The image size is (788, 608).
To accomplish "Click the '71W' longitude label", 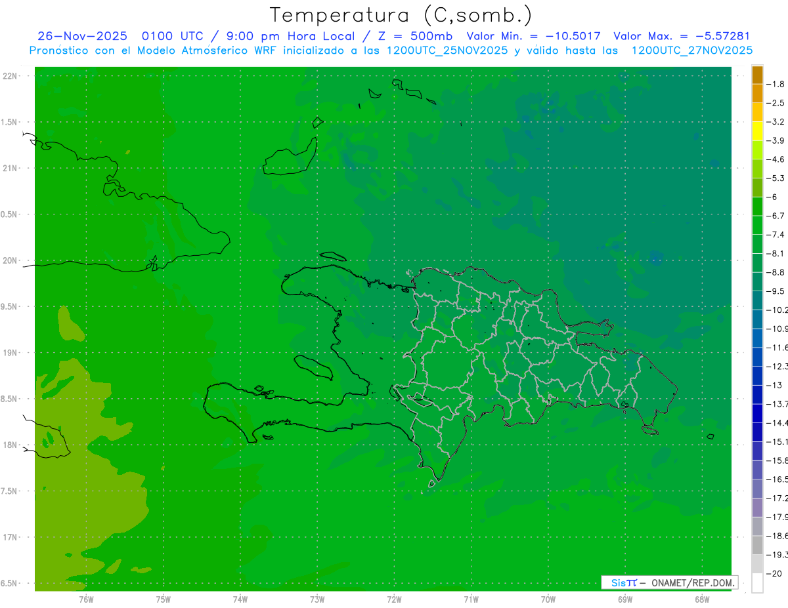I will 471,599.
